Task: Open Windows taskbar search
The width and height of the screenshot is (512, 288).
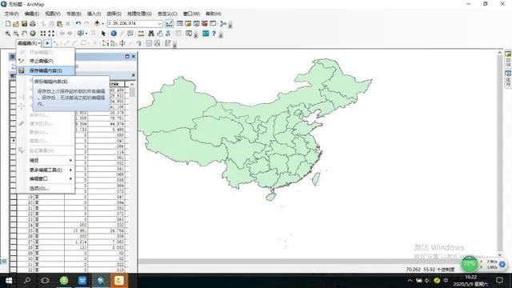Action: click(27, 281)
